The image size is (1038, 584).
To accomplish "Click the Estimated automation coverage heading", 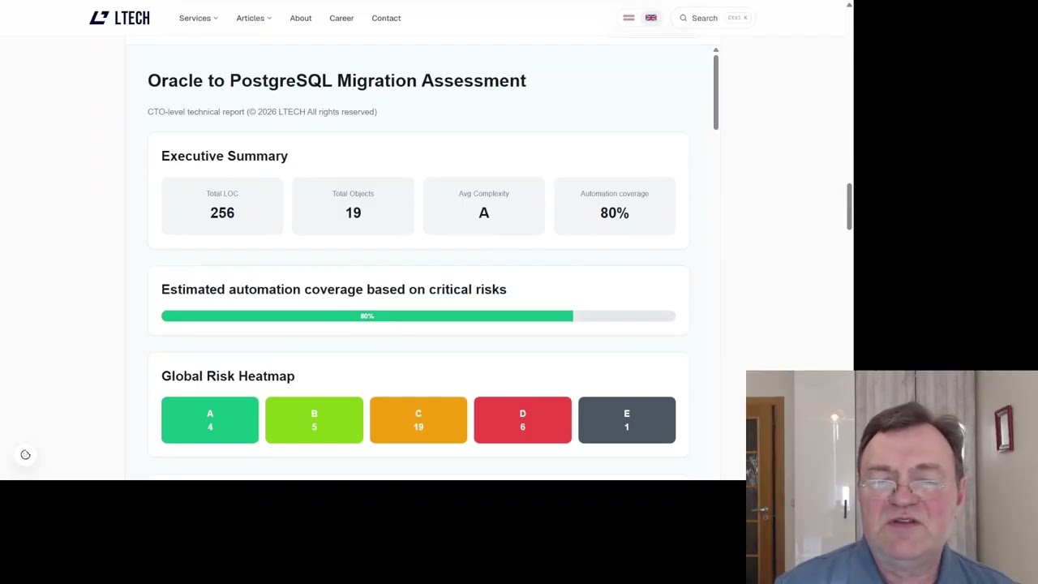I will tap(333, 290).
